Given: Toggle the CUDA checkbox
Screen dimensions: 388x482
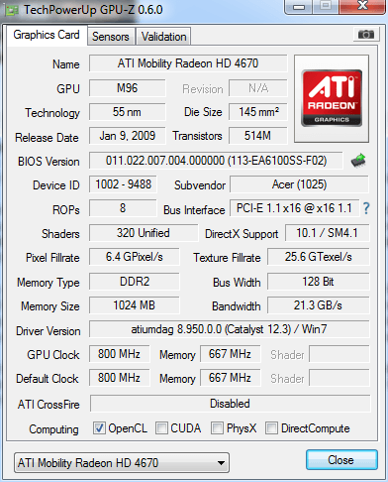Looking at the screenshot, I should [161, 427].
